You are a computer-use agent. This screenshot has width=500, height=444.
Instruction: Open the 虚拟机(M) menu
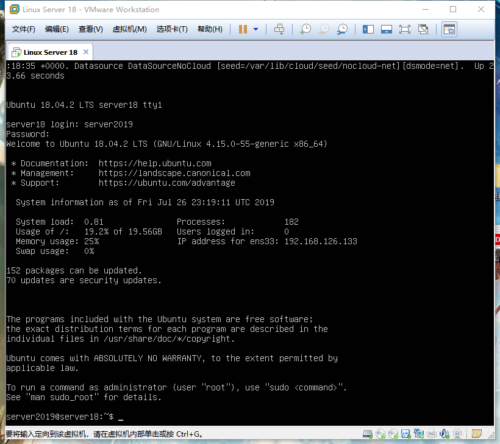click(x=129, y=29)
